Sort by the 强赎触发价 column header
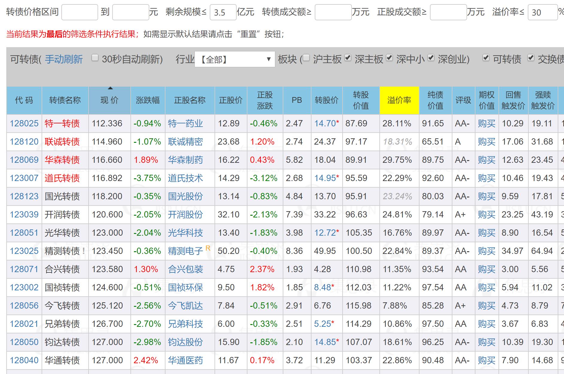 click(x=543, y=100)
